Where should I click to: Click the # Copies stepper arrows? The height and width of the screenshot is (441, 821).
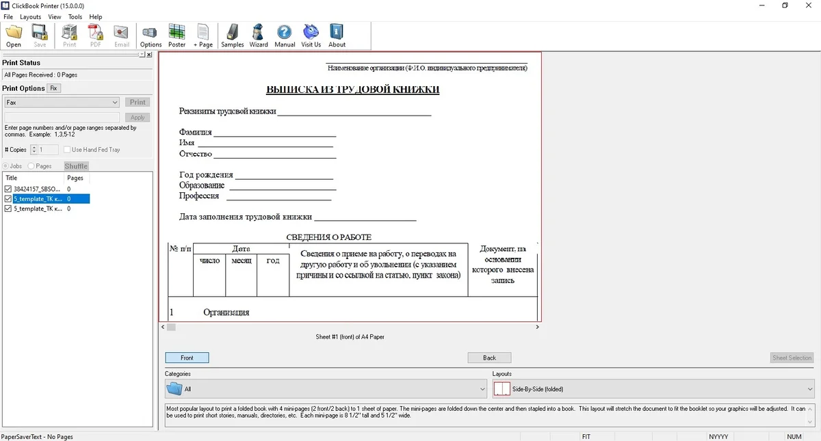pos(34,150)
